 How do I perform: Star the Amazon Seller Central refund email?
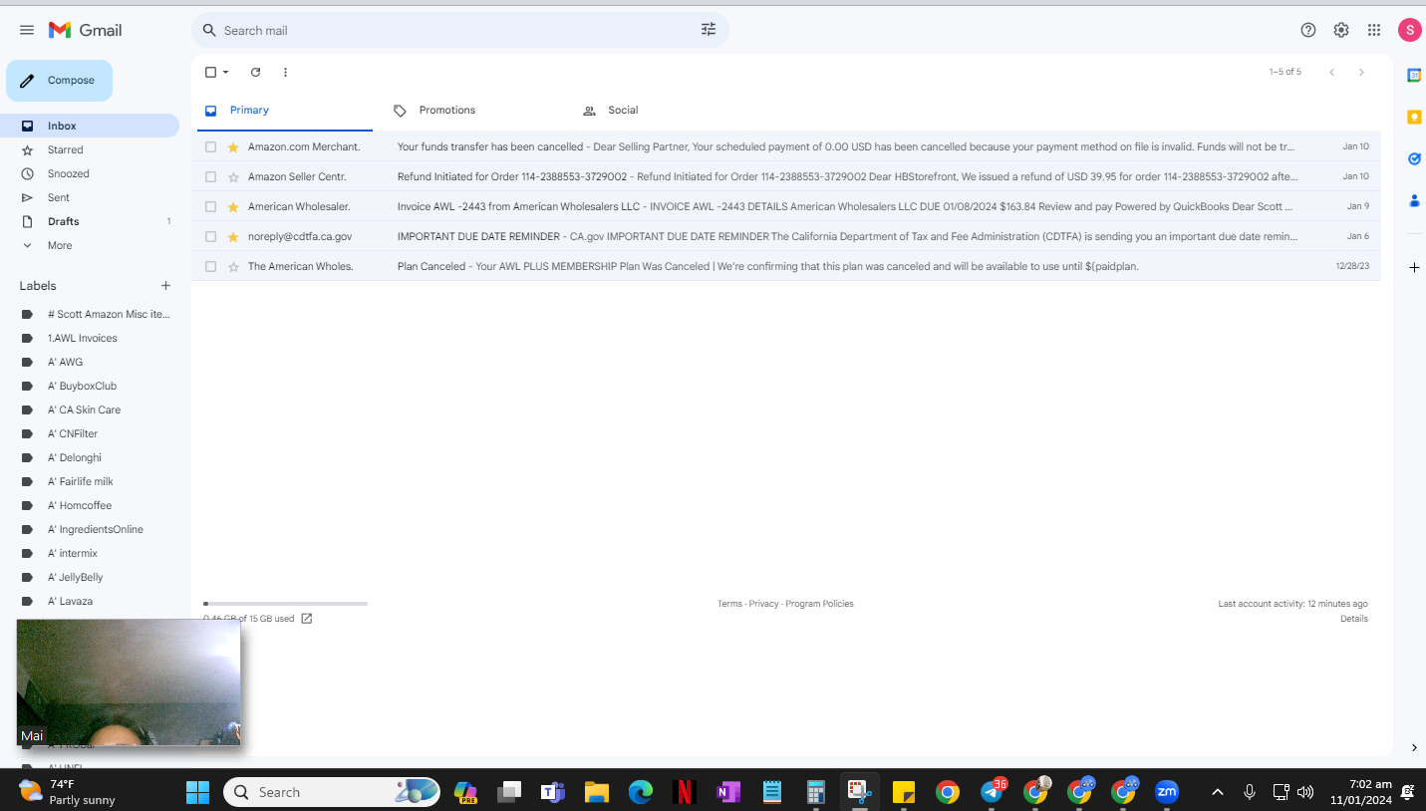233,176
